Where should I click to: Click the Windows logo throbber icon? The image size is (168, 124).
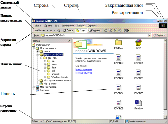163,26
